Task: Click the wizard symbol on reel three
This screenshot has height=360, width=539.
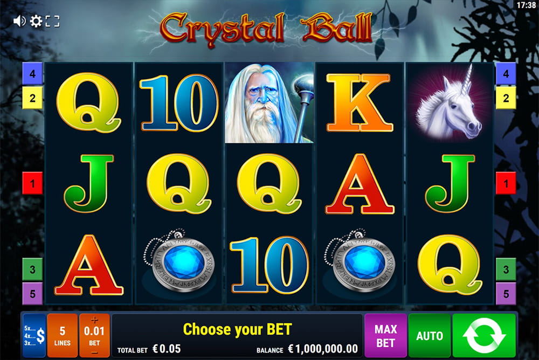Action: 269,103
